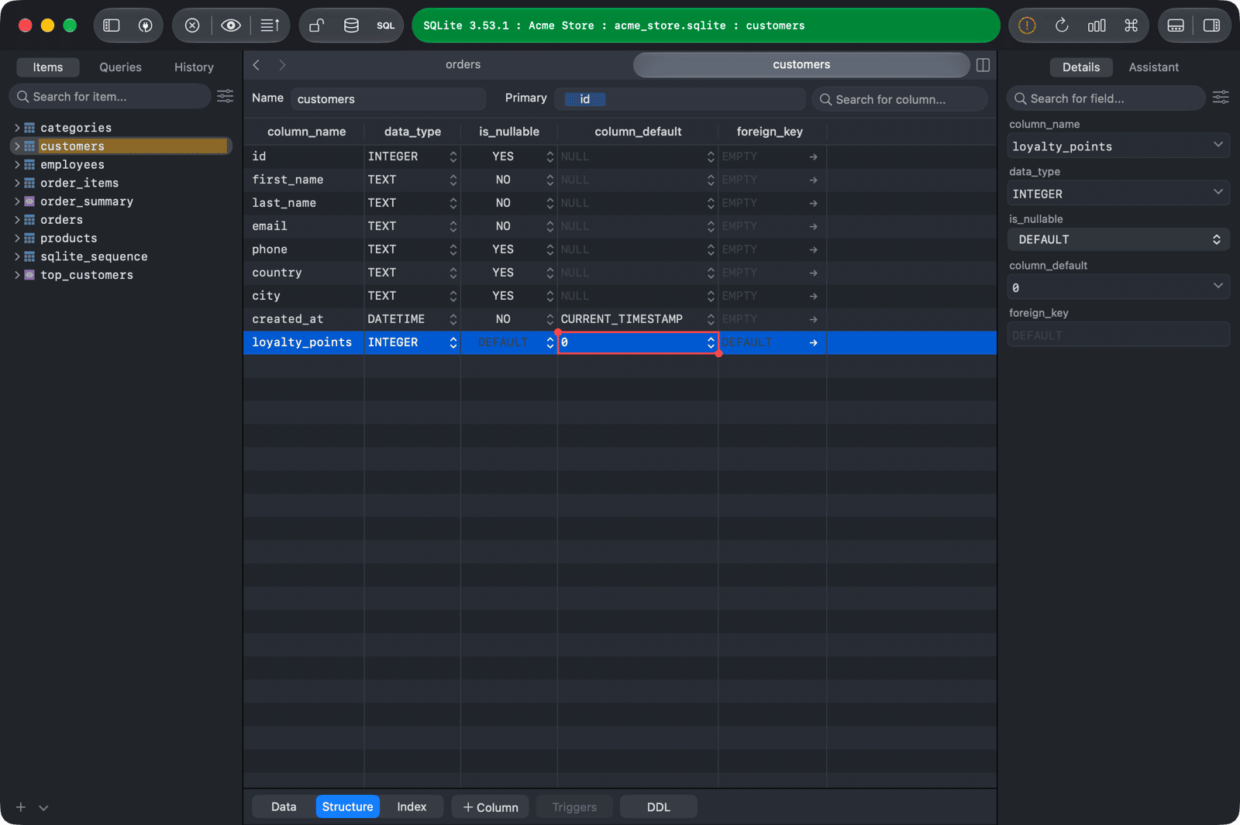Add a new column with + Column
The image size is (1240, 825).
(491, 806)
